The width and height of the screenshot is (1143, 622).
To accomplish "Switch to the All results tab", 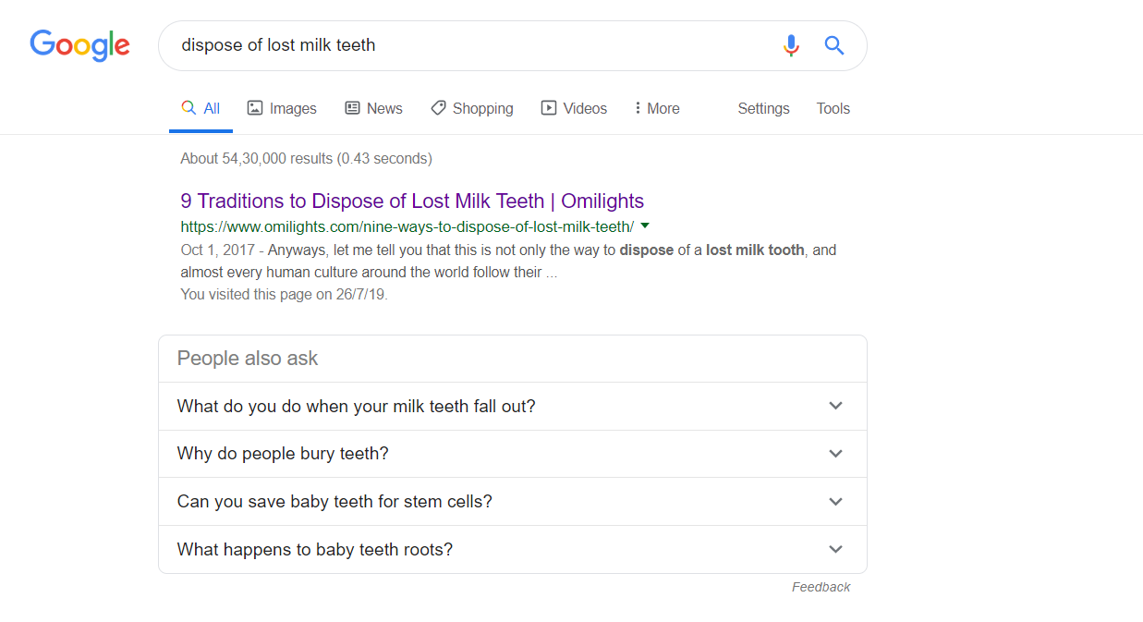I will 201,108.
